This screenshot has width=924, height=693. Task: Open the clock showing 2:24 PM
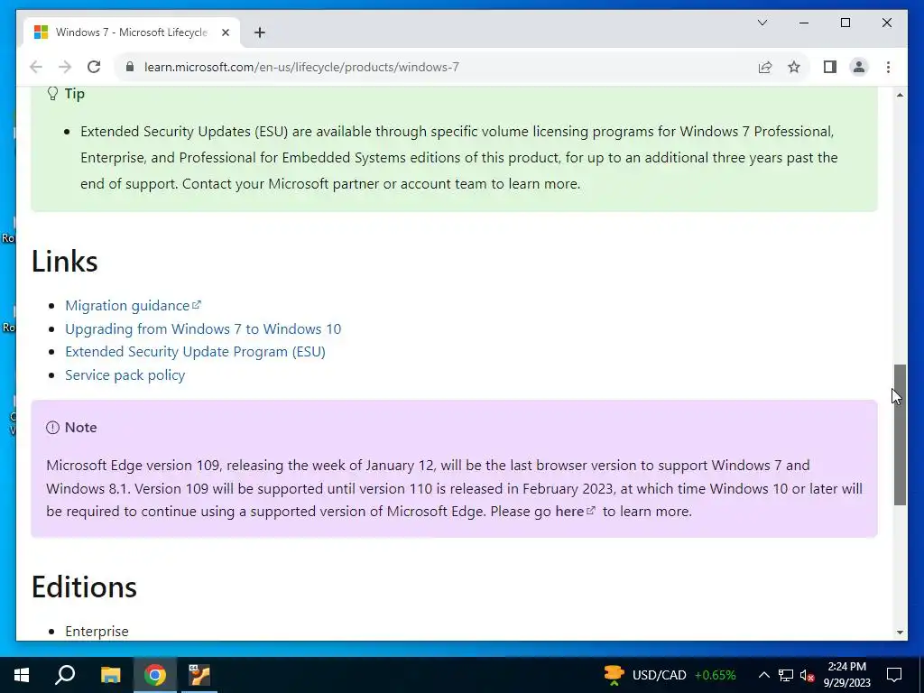tap(846, 675)
